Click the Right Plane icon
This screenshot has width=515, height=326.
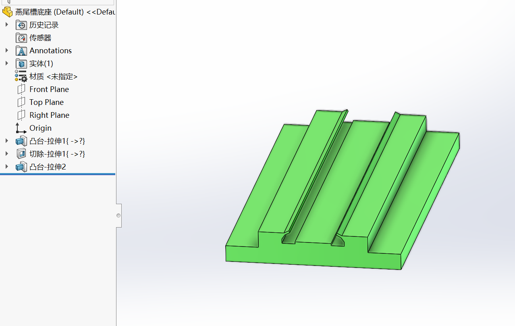click(21, 115)
